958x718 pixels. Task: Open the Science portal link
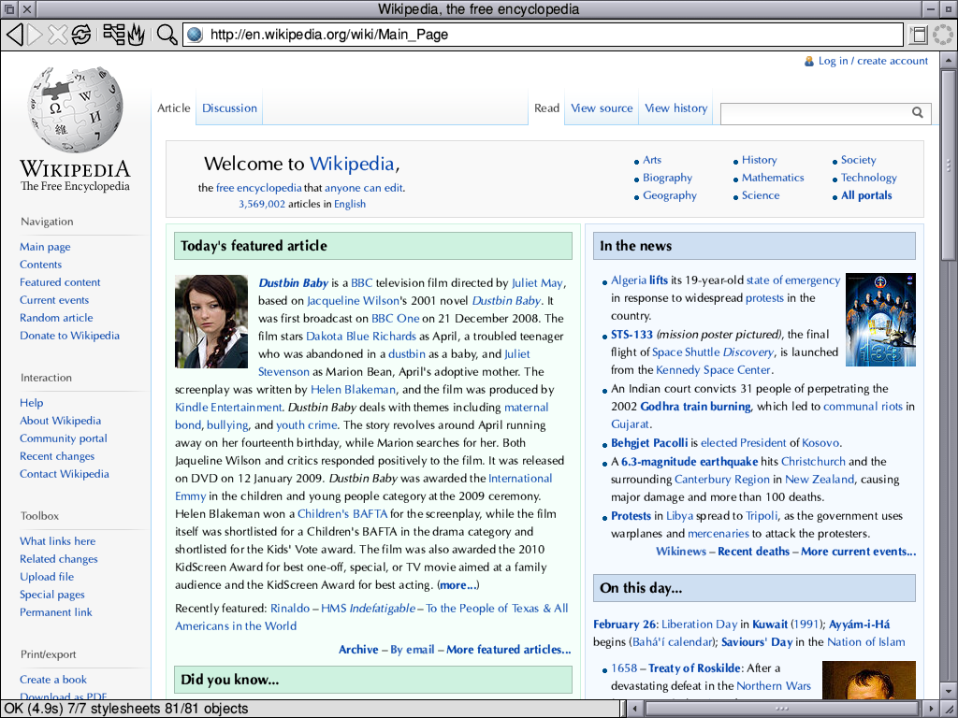pos(761,195)
